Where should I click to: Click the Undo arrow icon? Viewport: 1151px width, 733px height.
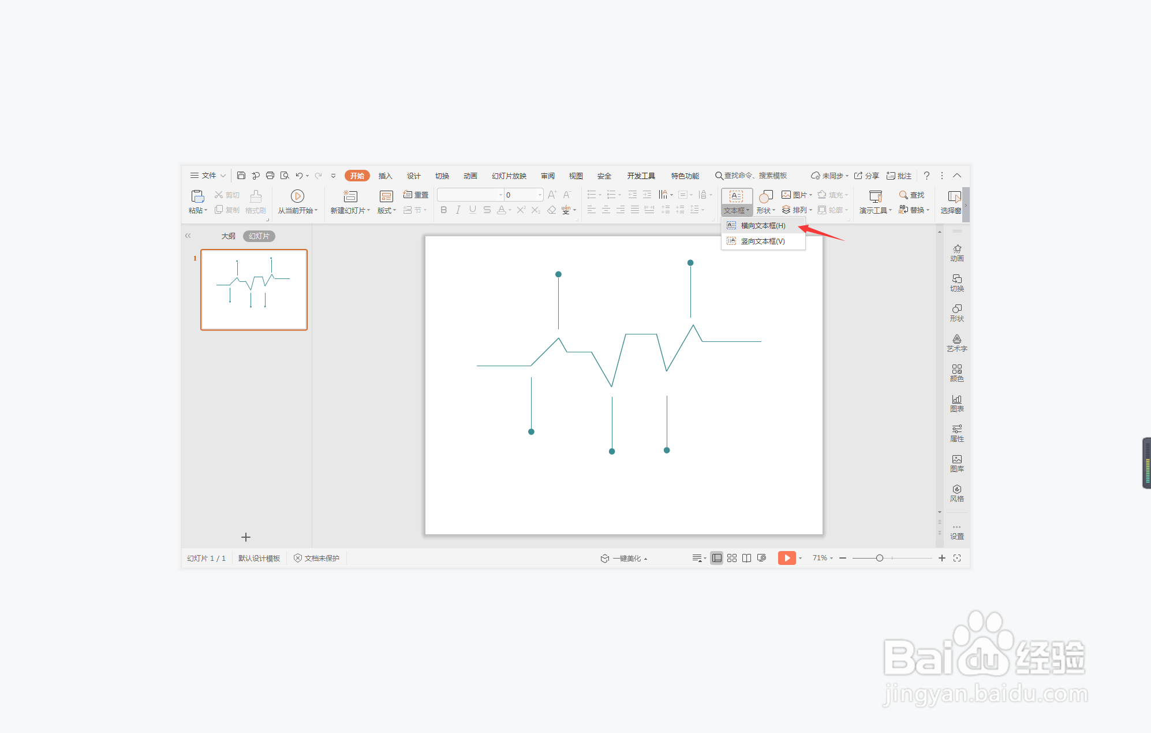click(x=299, y=176)
